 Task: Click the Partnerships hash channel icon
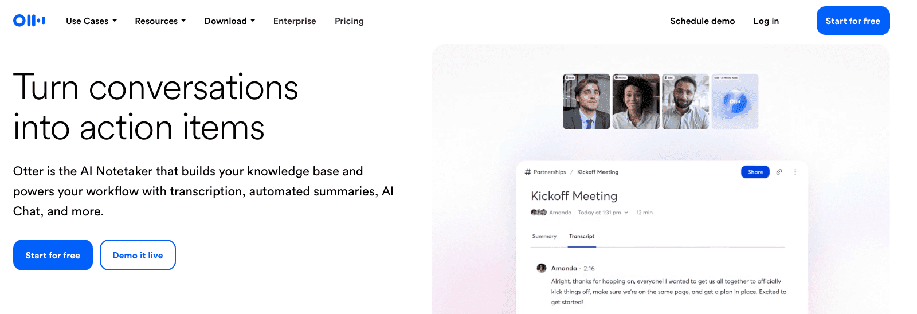point(528,172)
